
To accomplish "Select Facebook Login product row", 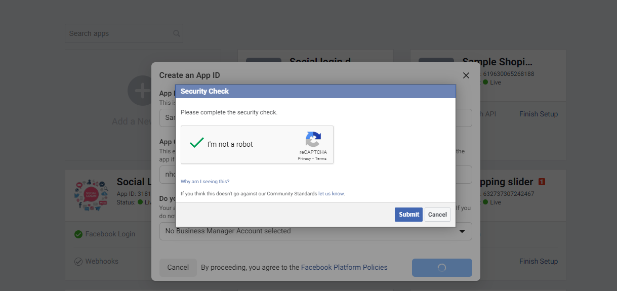I will pos(110,234).
